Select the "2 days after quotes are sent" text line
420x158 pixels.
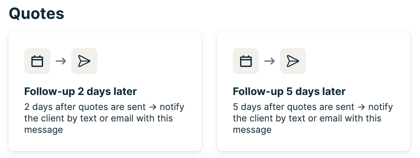[85, 107]
